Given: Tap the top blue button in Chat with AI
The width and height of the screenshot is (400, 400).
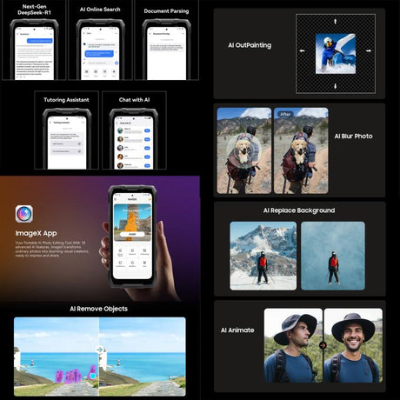Looking at the screenshot, I should coord(147,130).
